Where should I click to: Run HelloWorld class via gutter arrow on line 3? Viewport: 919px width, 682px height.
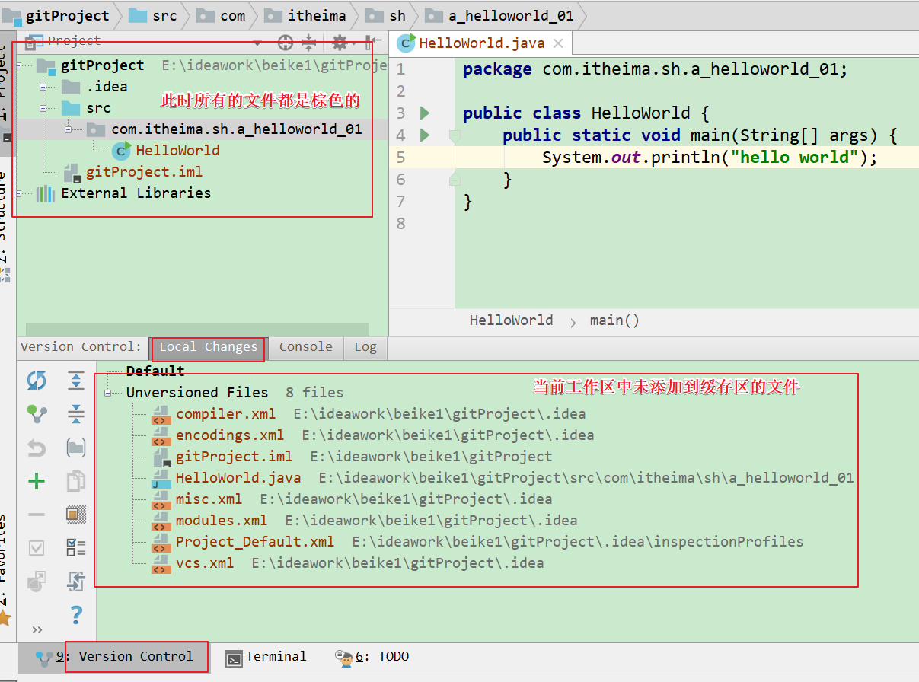(425, 113)
